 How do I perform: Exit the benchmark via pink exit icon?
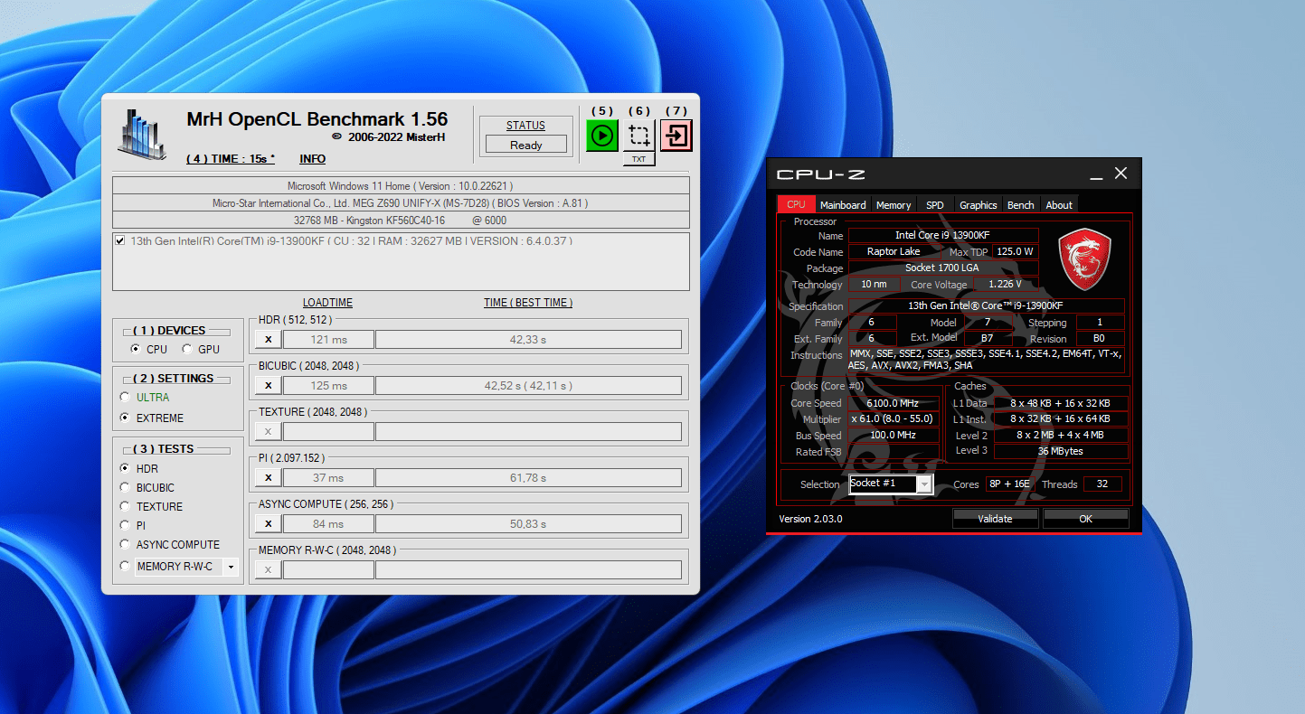[x=676, y=136]
